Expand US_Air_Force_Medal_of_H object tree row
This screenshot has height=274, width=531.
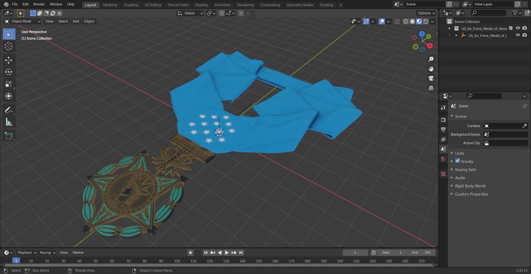click(x=456, y=35)
